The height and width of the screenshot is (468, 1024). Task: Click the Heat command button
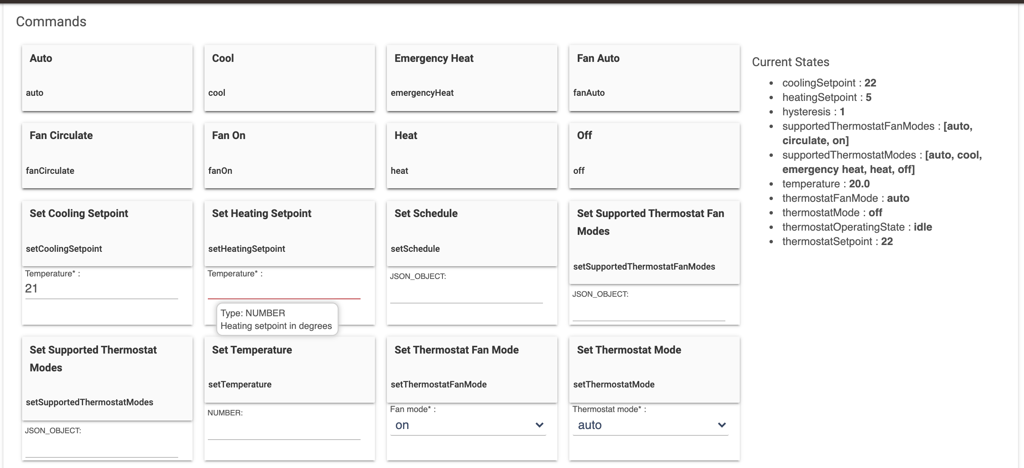472,156
